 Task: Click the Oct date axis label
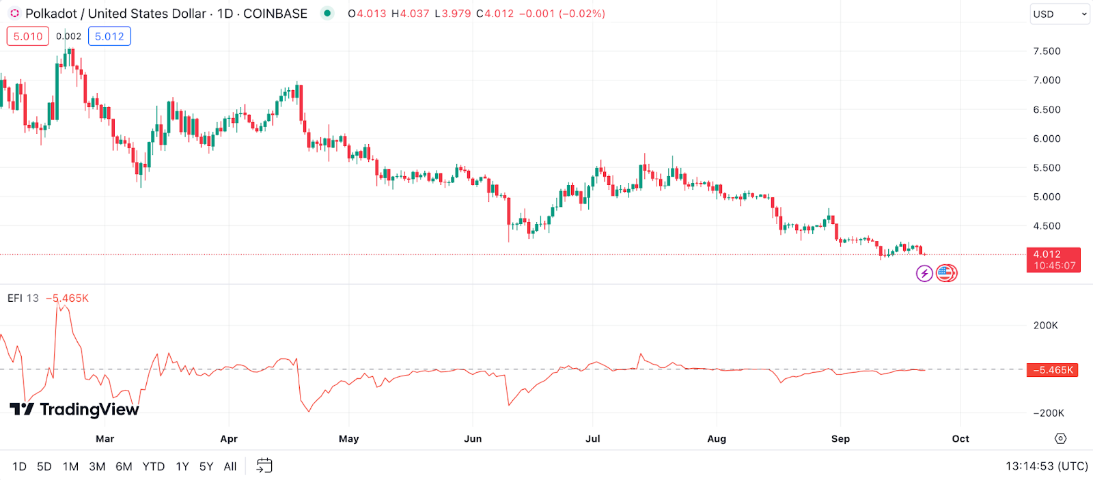click(x=960, y=439)
